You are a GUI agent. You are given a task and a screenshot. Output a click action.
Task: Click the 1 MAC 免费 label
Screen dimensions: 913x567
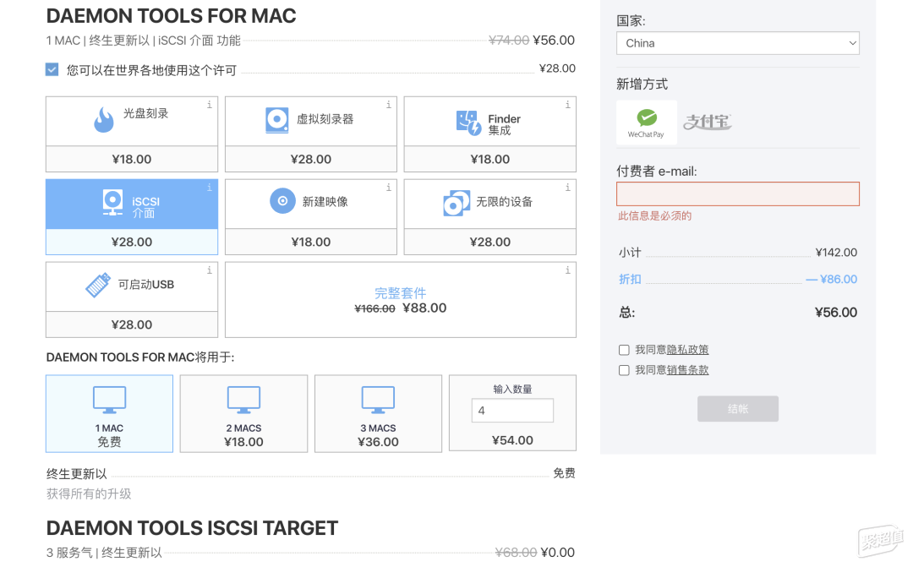pos(109,435)
